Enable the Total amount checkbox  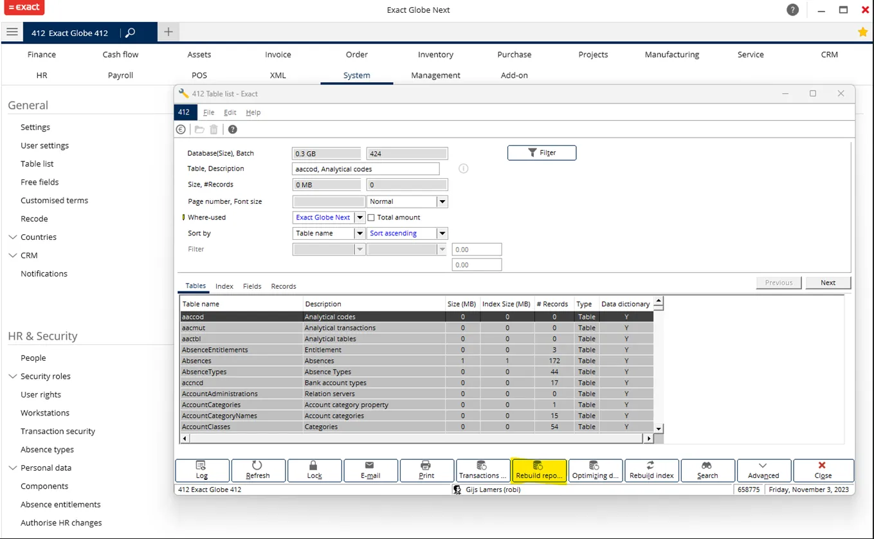[371, 217]
